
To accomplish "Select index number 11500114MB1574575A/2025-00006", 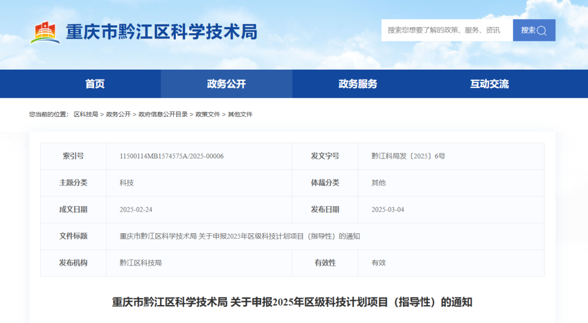I will pyautogui.click(x=171, y=156).
